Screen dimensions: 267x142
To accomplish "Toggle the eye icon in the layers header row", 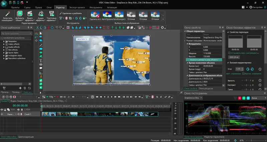I will pos(2,110).
